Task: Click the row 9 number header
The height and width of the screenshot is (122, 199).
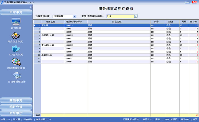Action: pos(37,52)
